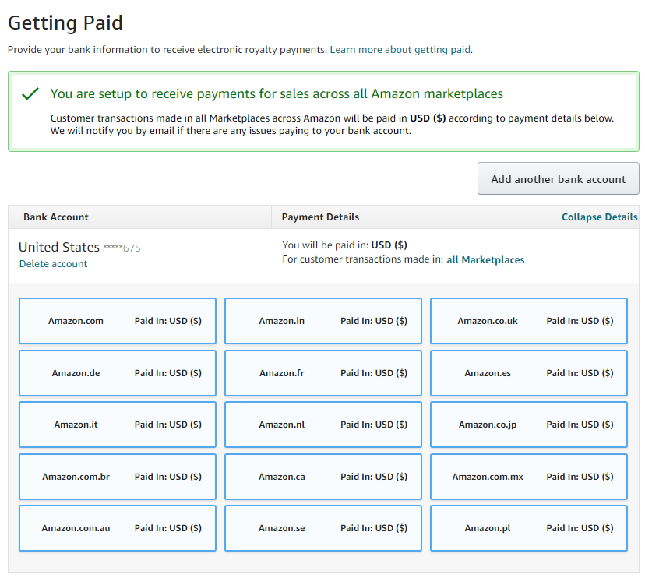The width and height of the screenshot is (645, 585).
Task: Click United States account ending 675
Action: pos(79,247)
